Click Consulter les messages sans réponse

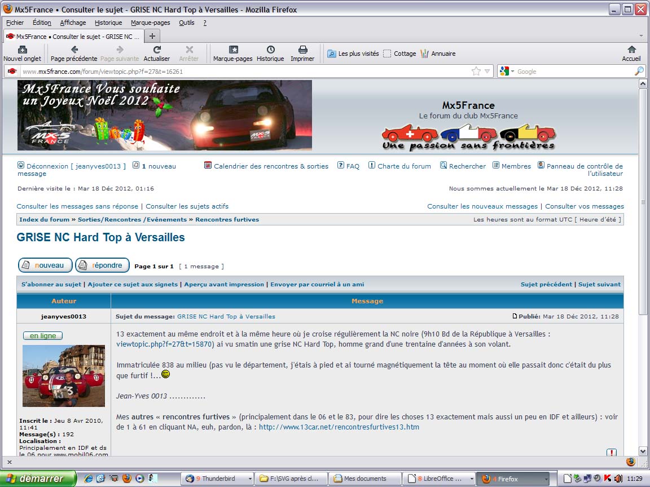(77, 206)
